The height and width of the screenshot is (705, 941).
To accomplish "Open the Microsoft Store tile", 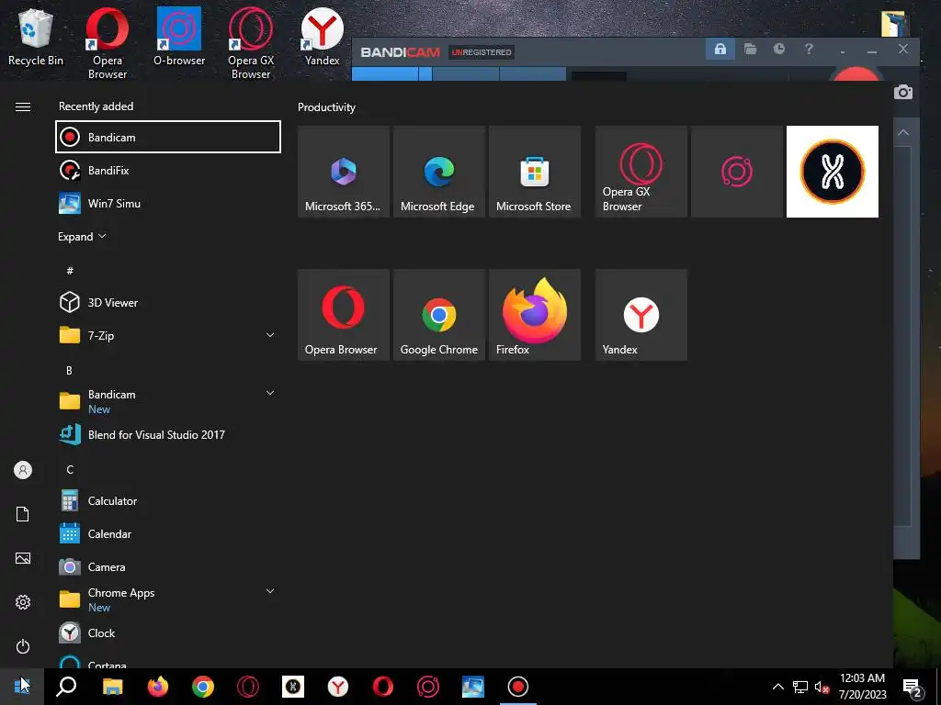I will coord(535,172).
